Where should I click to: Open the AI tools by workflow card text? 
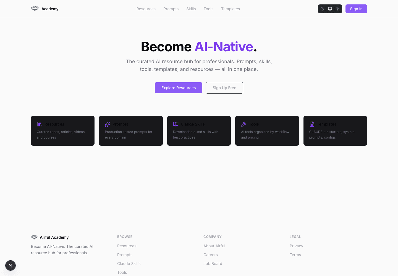pos(265,135)
